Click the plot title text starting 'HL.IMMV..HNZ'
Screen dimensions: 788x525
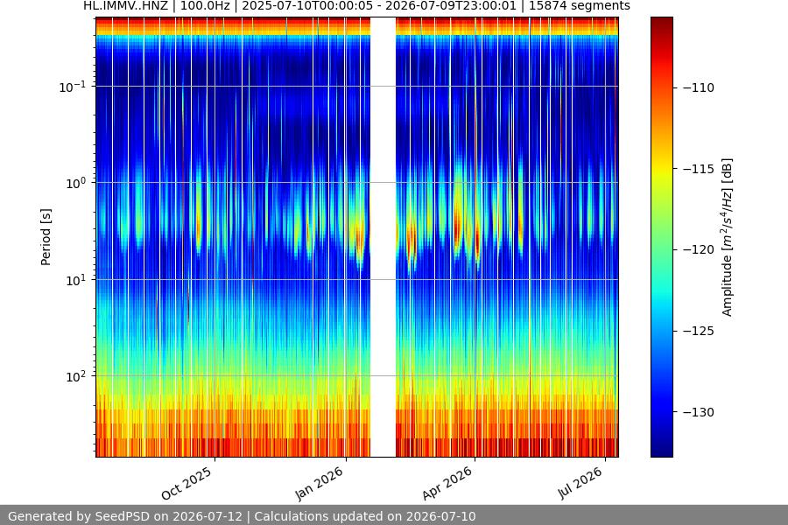[x=356, y=5]
